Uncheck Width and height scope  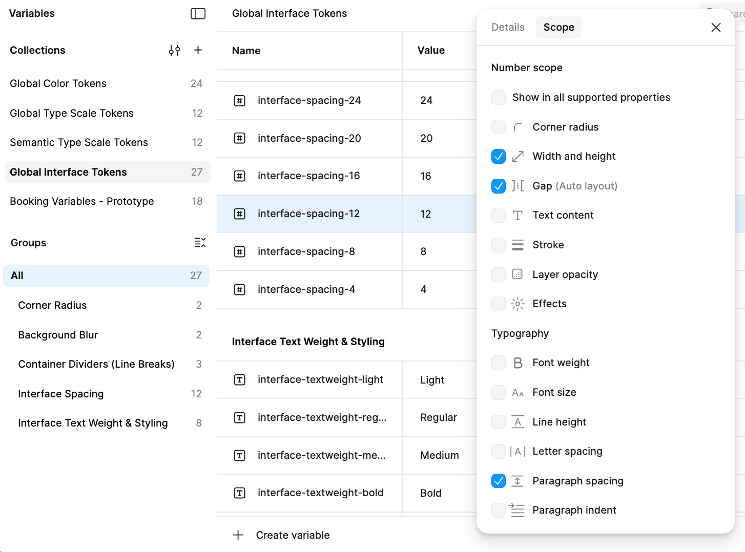point(499,157)
